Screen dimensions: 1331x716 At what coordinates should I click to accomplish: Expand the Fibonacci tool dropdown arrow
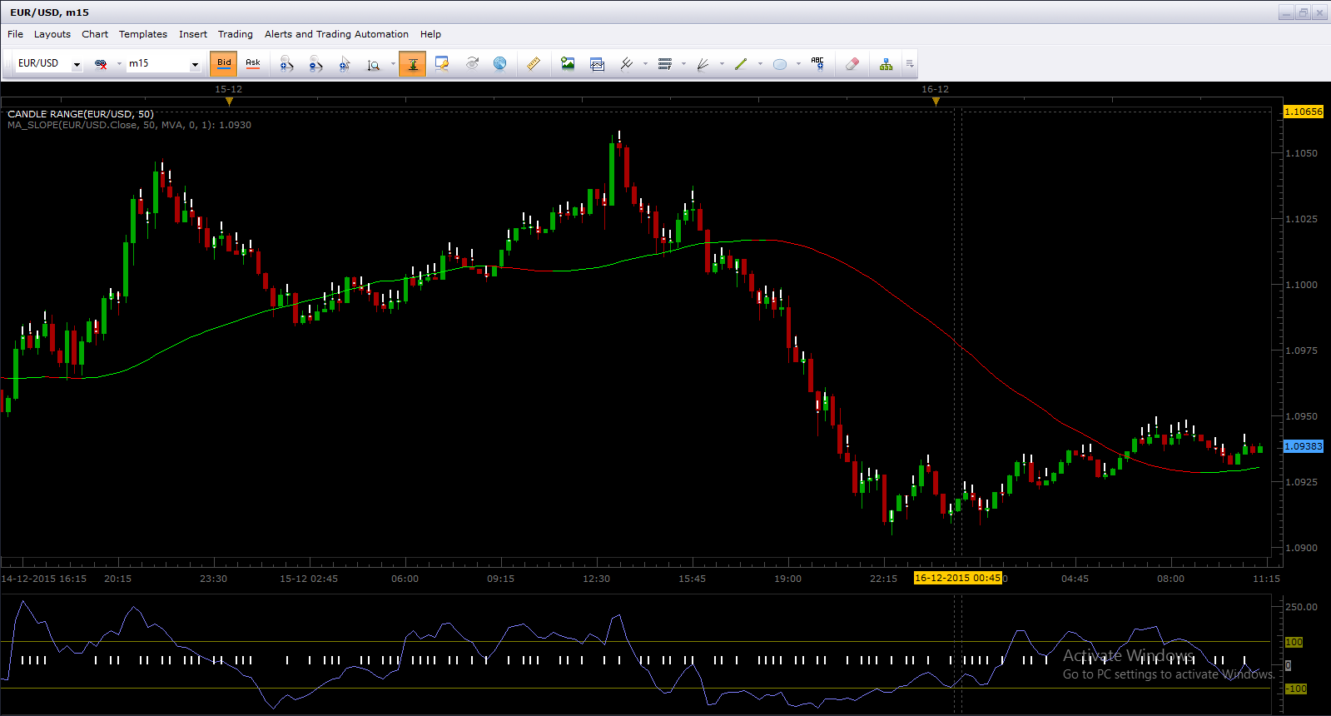click(683, 64)
